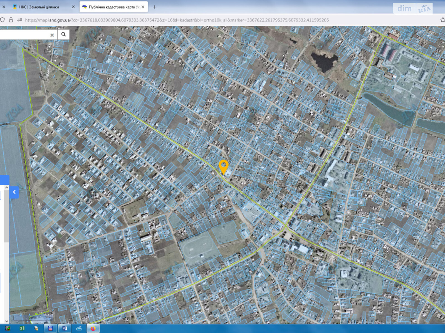Viewport: 445px width, 333px height.
Task: Open site permissions icon in address bar
Action: click(x=19, y=20)
